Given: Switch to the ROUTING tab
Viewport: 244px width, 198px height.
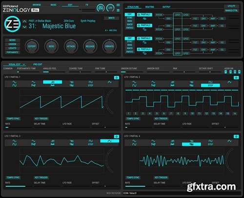Looking at the screenshot, I should click(x=150, y=7).
